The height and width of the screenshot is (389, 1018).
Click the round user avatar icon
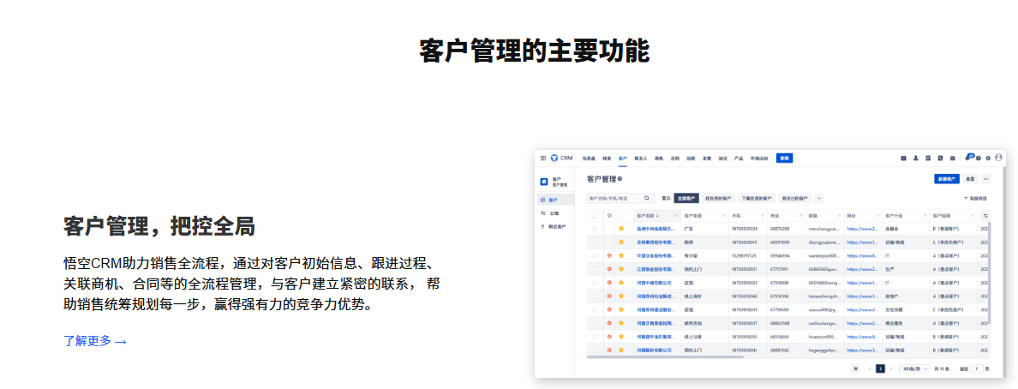pyautogui.click(x=998, y=157)
